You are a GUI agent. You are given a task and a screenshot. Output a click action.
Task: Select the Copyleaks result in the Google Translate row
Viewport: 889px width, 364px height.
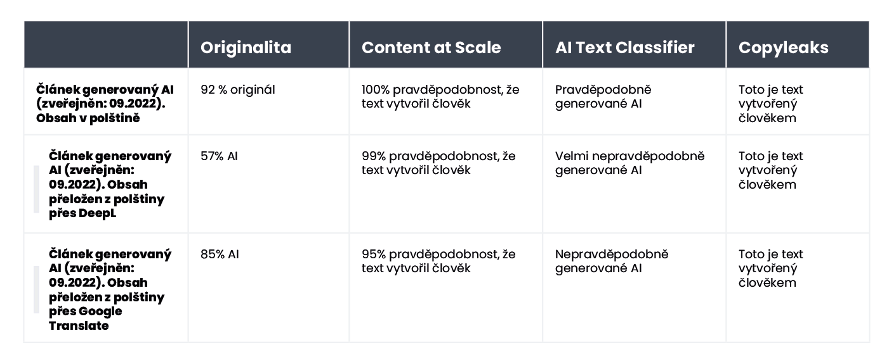click(770, 268)
